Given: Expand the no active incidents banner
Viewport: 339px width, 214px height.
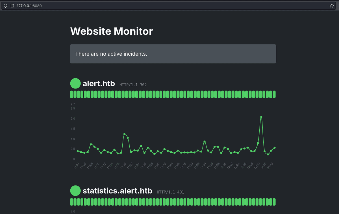Looking at the screenshot, I should pyautogui.click(x=173, y=54).
